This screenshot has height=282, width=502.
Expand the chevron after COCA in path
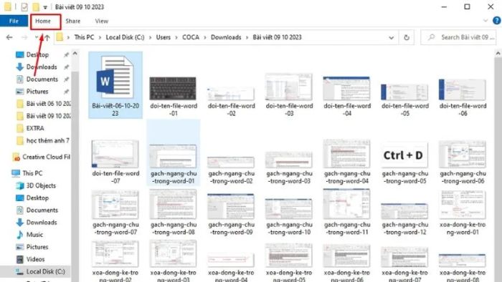[205, 38]
